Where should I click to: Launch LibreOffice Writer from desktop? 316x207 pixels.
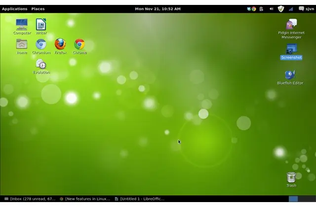[x=41, y=25]
